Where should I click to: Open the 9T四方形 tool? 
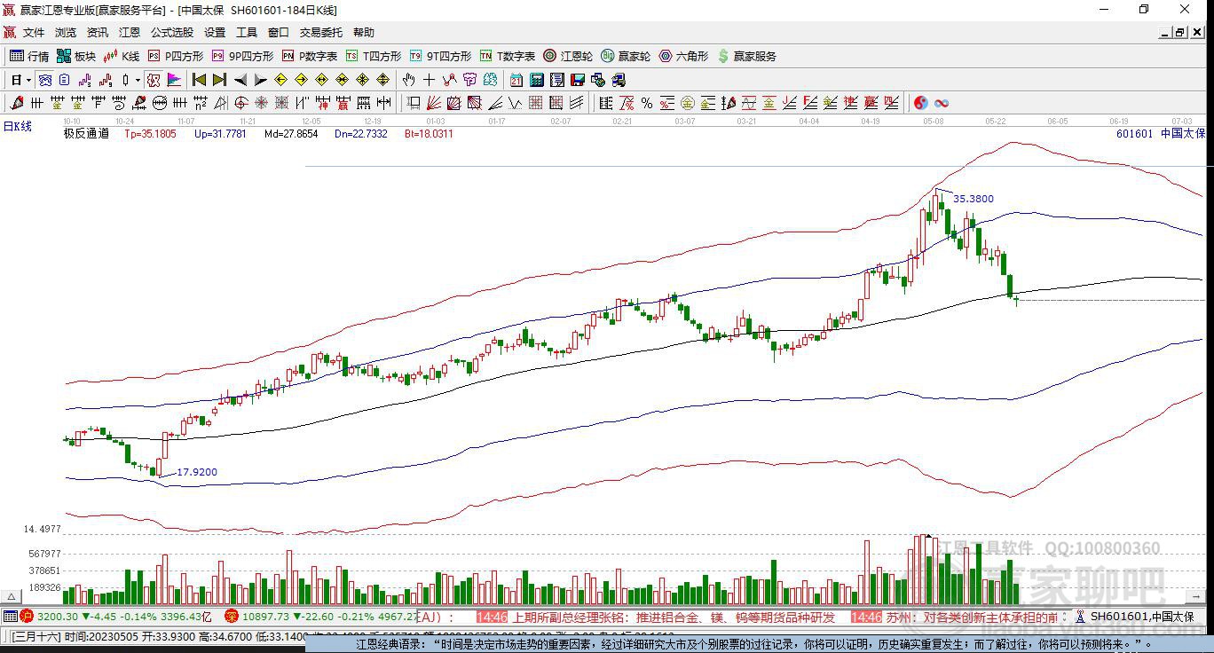[x=440, y=56]
